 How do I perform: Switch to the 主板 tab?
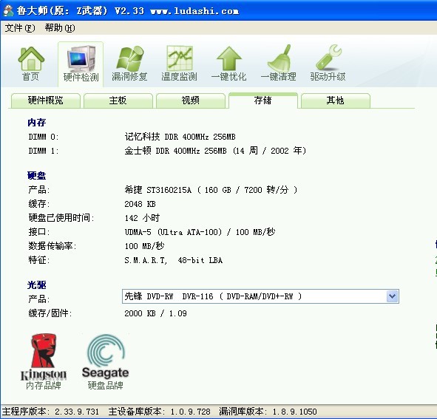coord(118,101)
